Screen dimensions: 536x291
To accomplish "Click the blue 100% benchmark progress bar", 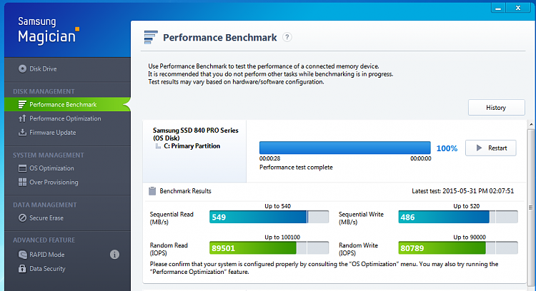I will (x=345, y=148).
